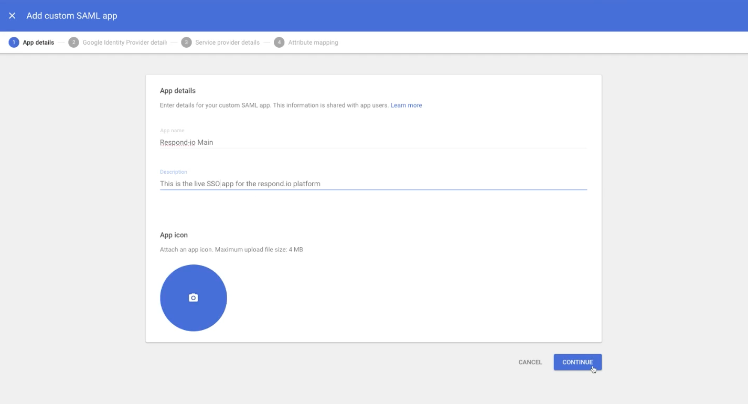Click the step 1 number circle
The height and width of the screenshot is (404, 748).
click(x=14, y=42)
